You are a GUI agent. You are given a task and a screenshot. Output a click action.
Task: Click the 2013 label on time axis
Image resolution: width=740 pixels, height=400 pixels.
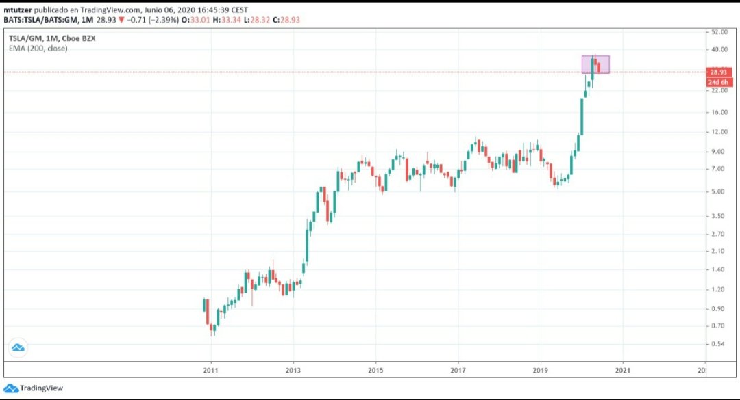pyautogui.click(x=293, y=371)
